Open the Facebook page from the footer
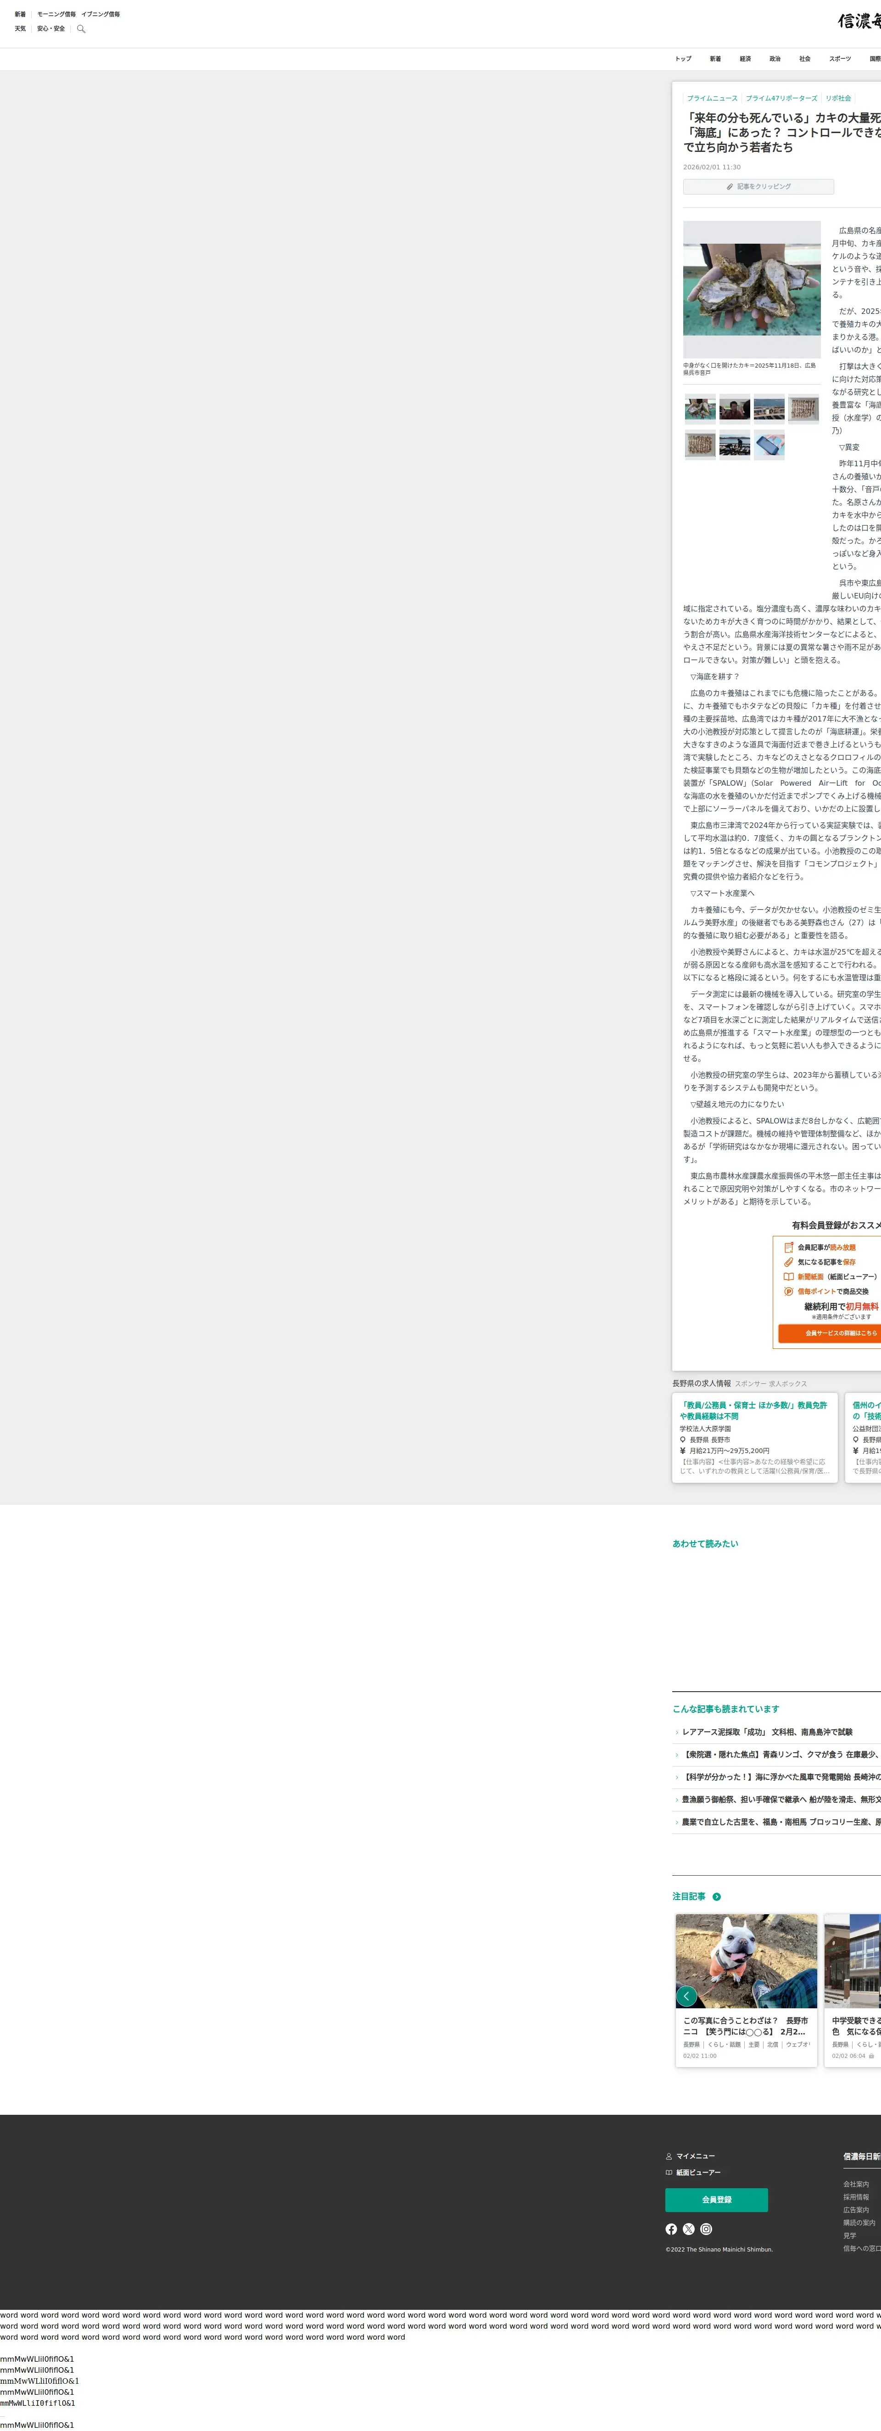This screenshot has height=2431, width=881. click(x=671, y=2229)
